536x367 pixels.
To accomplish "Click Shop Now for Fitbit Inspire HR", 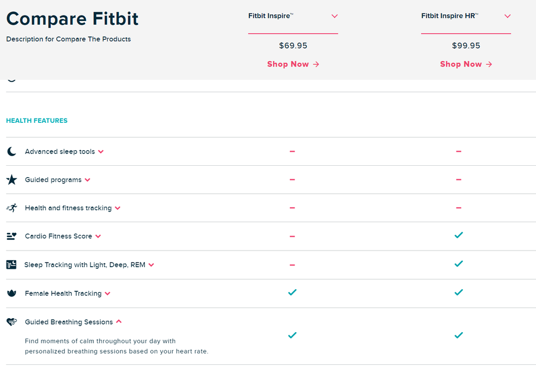I will pyautogui.click(x=466, y=64).
